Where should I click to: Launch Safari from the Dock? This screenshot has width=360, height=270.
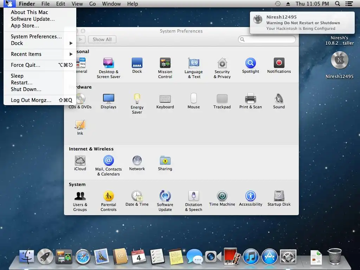83,257
